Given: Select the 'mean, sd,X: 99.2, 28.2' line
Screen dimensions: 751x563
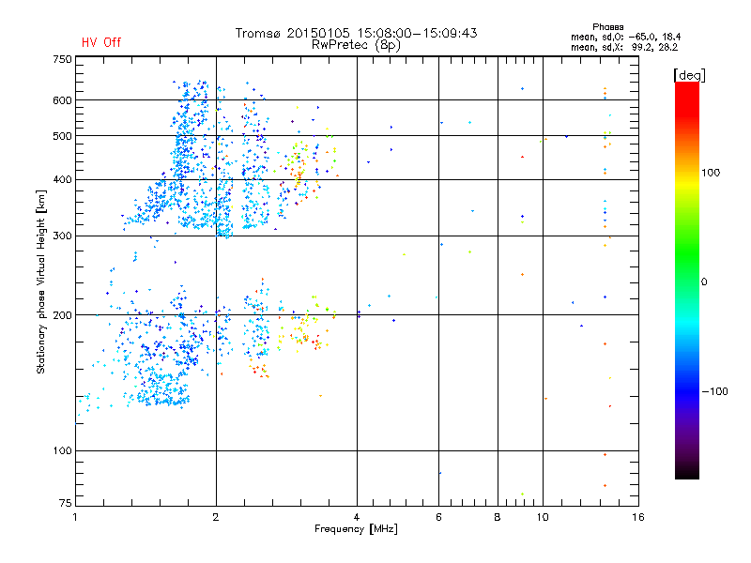Looking at the screenshot, I should [x=624, y=47].
